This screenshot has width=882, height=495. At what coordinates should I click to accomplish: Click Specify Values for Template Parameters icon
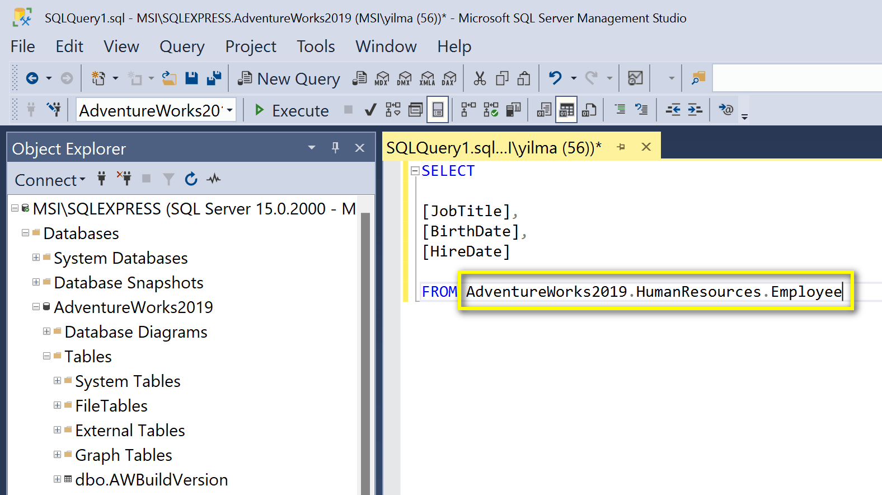coord(726,110)
